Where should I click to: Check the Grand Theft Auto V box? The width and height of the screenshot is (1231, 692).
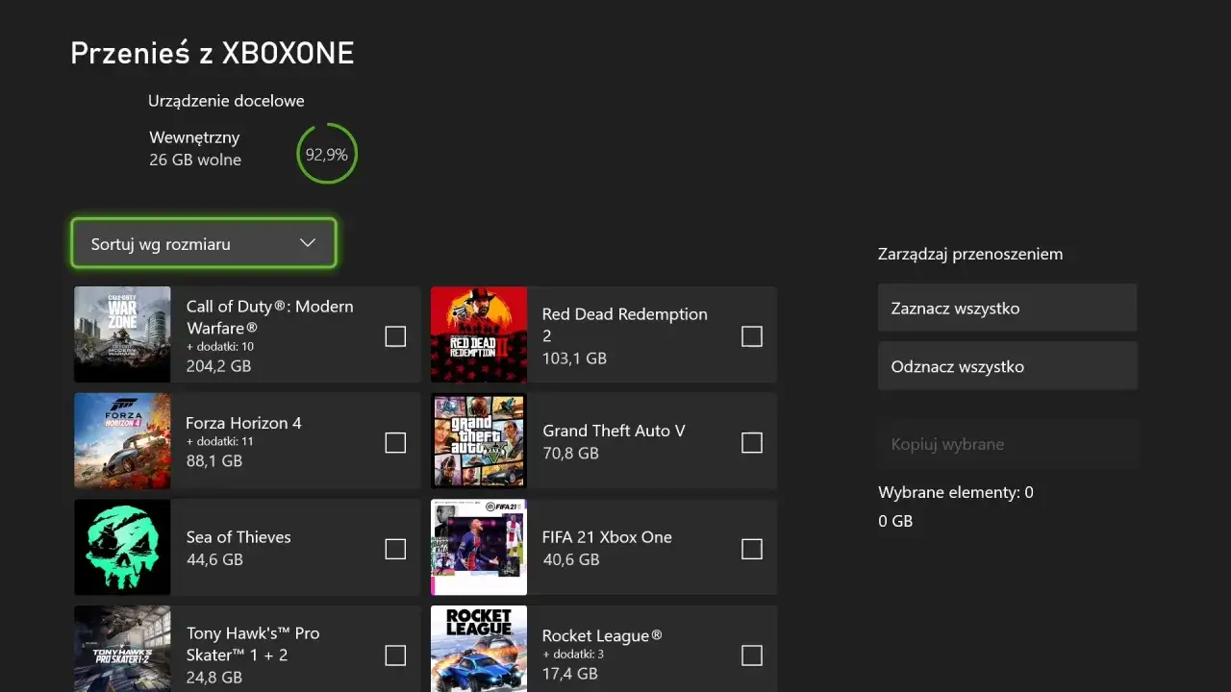[752, 442]
